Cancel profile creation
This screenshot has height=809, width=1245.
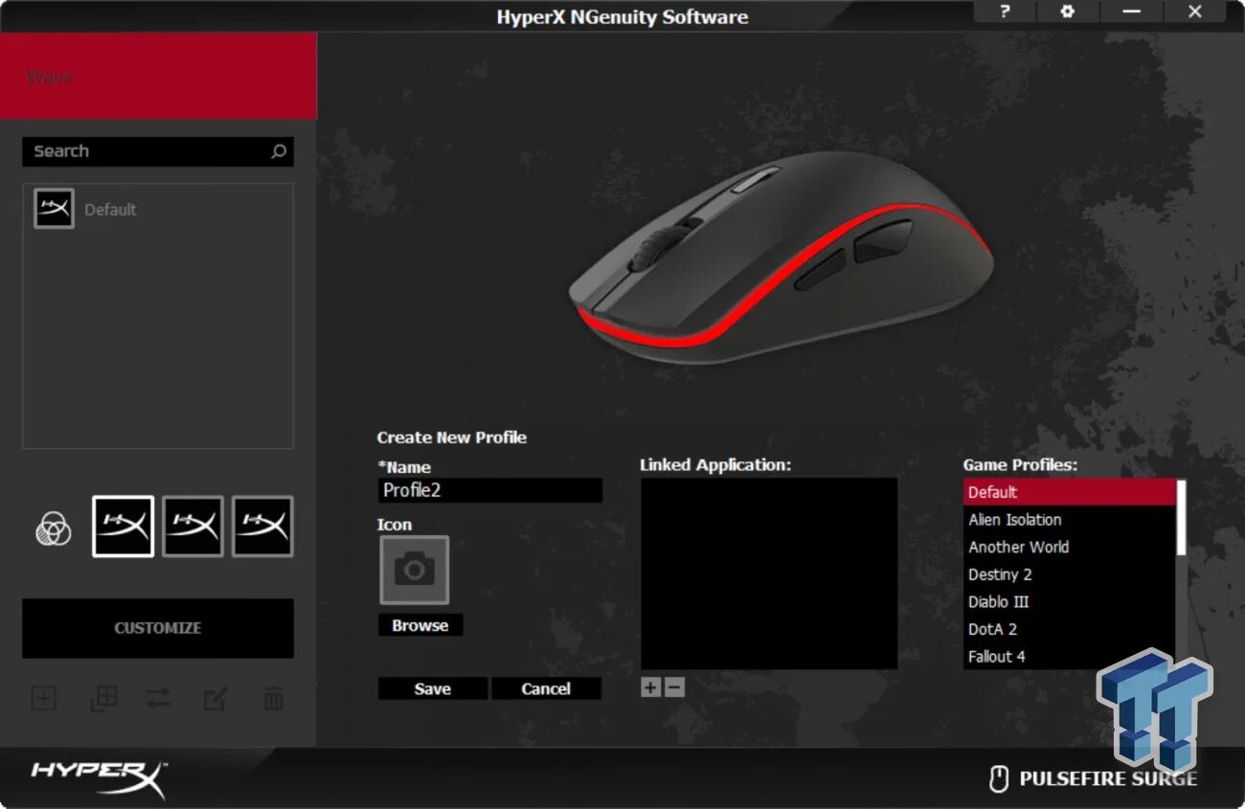tap(546, 688)
